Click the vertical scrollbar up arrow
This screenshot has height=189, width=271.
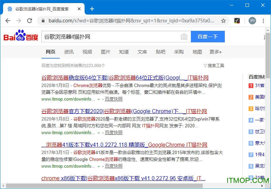click(x=268, y=30)
